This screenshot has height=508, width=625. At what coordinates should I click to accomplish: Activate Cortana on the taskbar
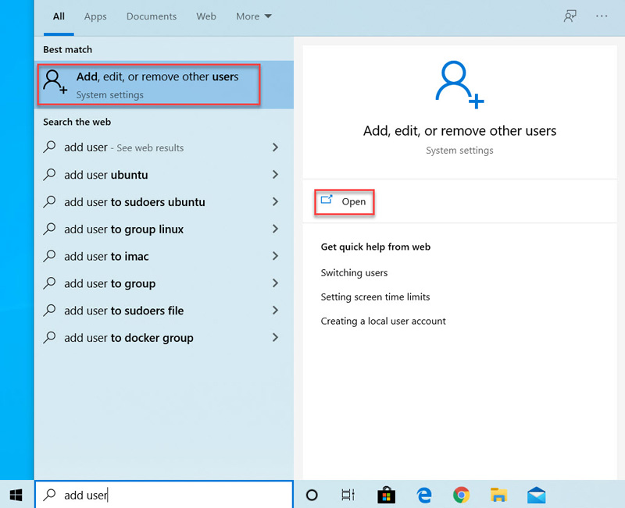click(312, 495)
